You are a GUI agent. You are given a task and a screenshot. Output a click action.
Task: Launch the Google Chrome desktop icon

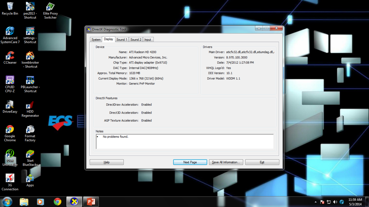(x=10, y=133)
